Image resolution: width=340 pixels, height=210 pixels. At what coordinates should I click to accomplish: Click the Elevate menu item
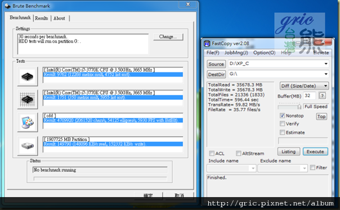321,53
